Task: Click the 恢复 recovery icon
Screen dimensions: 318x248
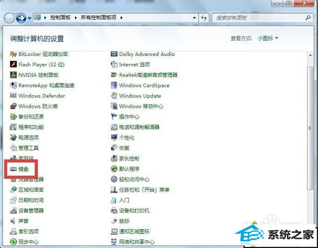Action: pos(114,148)
